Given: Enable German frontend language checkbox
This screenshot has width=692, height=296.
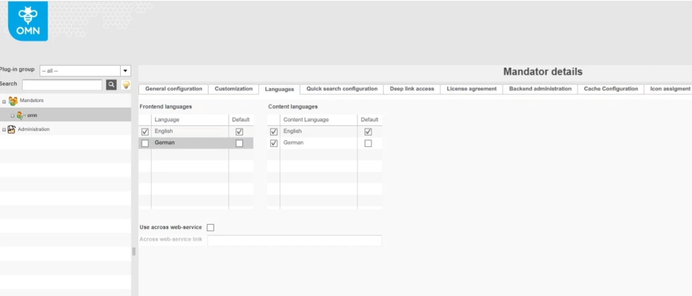Looking at the screenshot, I should (145, 143).
